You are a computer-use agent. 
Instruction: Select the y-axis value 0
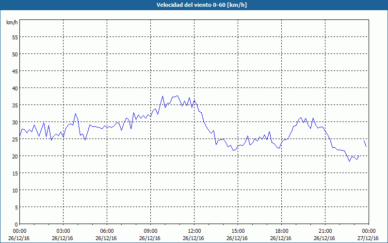[16, 225]
